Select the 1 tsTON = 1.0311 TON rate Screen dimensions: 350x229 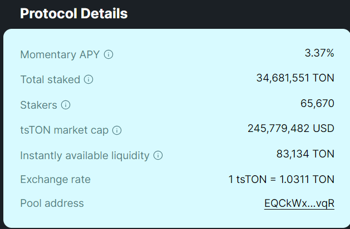282,179
